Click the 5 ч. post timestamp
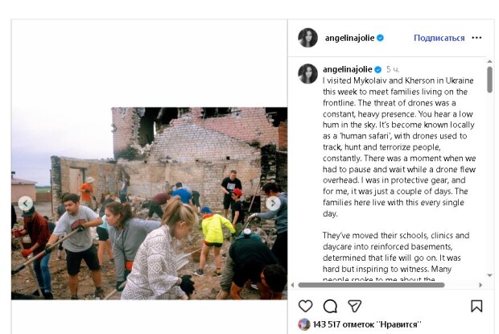 pyautogui.click(x=393, y=69)
